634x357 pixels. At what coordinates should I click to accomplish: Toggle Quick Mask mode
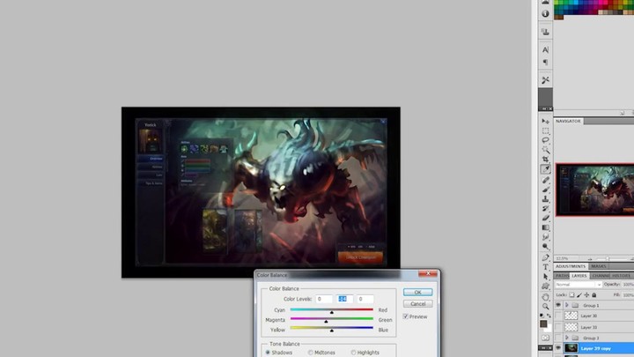[545, 338]
